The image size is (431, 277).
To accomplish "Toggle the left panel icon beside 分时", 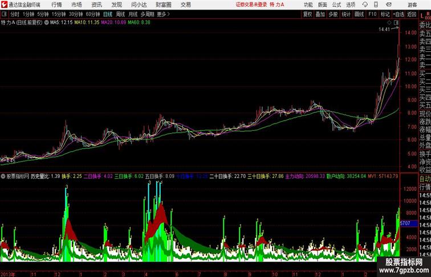I will point(4,14).
